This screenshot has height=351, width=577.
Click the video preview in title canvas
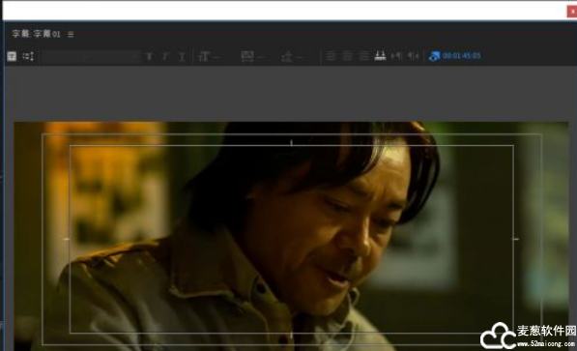pos(291,236)
